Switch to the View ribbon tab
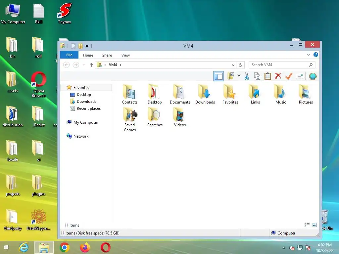 tap(125, 55)
